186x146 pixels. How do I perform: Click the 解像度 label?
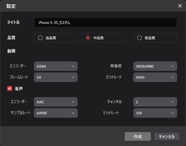116,66
